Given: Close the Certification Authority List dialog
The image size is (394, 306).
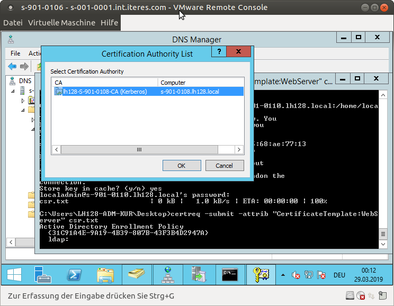Looking at the screenshot, I should tap(239, 51).
